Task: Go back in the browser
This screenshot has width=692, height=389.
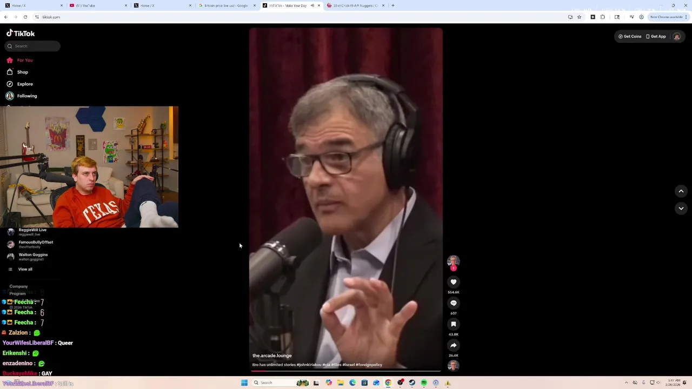Action: [x=6, y=17]
